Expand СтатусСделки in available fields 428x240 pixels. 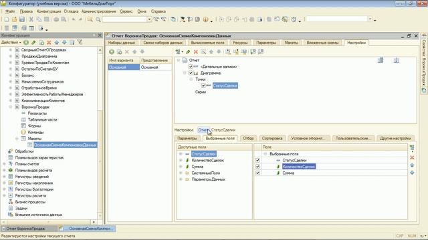click(x=181, y=154)
